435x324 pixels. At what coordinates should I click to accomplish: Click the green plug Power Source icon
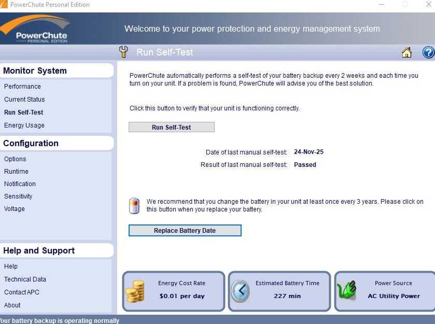pos(347,290)
